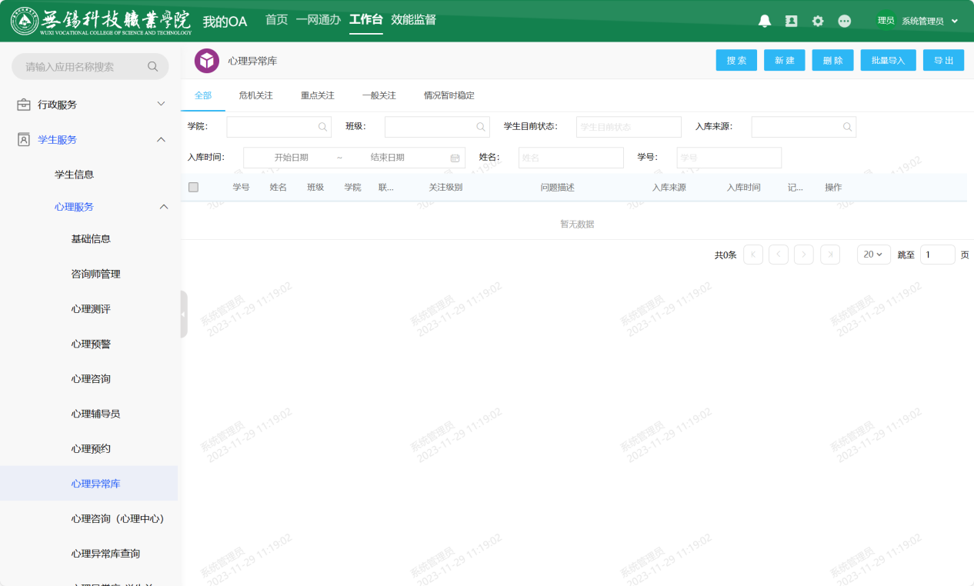Click the calendar icon in date range field

[455, 158]
